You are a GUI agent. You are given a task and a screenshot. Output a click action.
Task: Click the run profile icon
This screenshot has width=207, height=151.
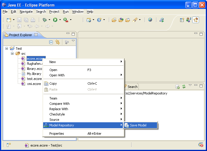click(x=162, y=20)
